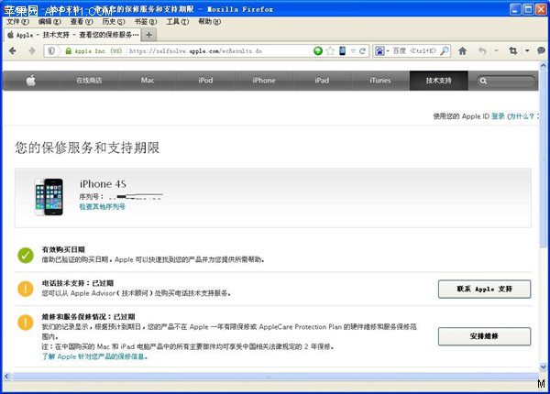Open the iPad section in Apple nav

(322, 81)
